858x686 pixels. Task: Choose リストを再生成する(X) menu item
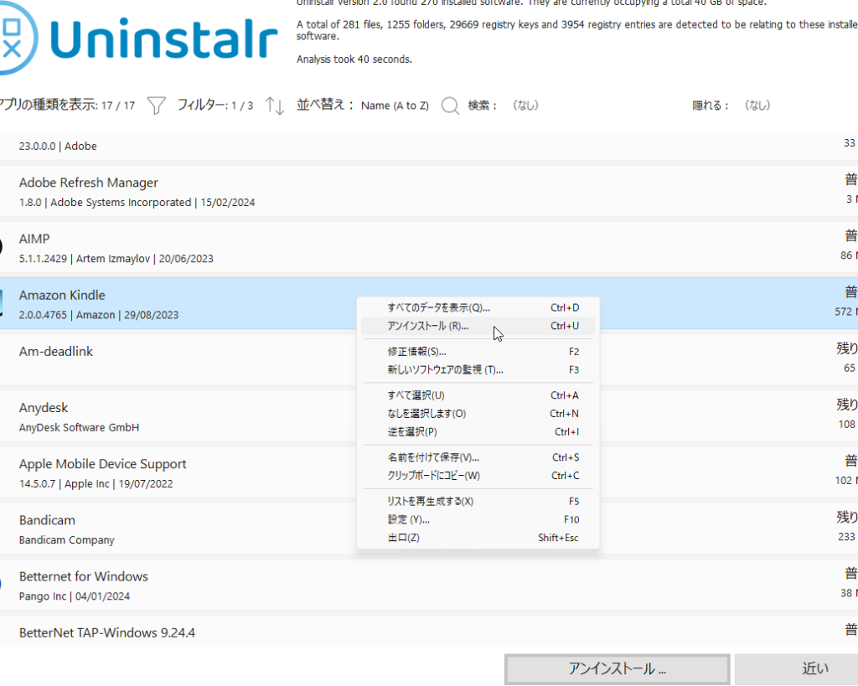[478, 501]
